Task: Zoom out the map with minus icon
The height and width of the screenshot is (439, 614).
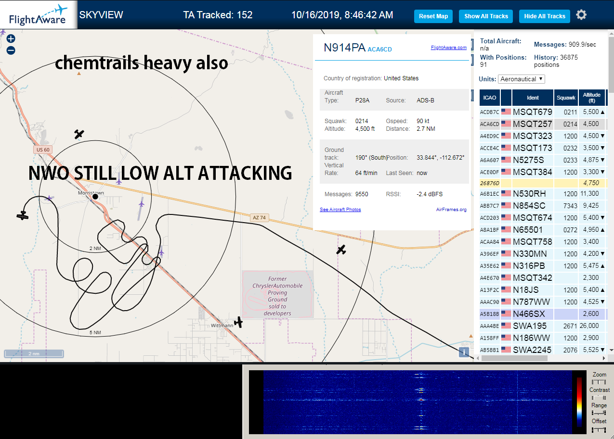Action: (11, 50)
